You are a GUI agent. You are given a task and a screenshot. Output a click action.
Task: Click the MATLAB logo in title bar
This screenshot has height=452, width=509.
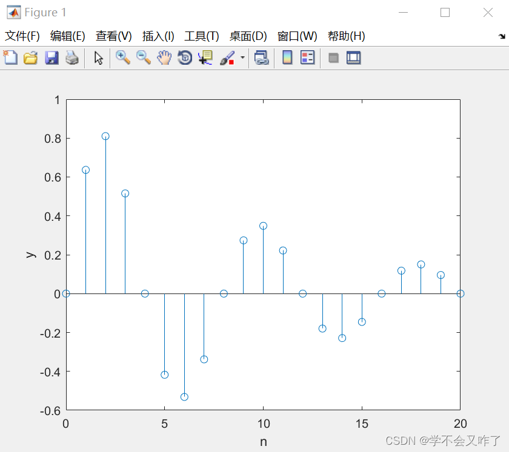[13, 13]
